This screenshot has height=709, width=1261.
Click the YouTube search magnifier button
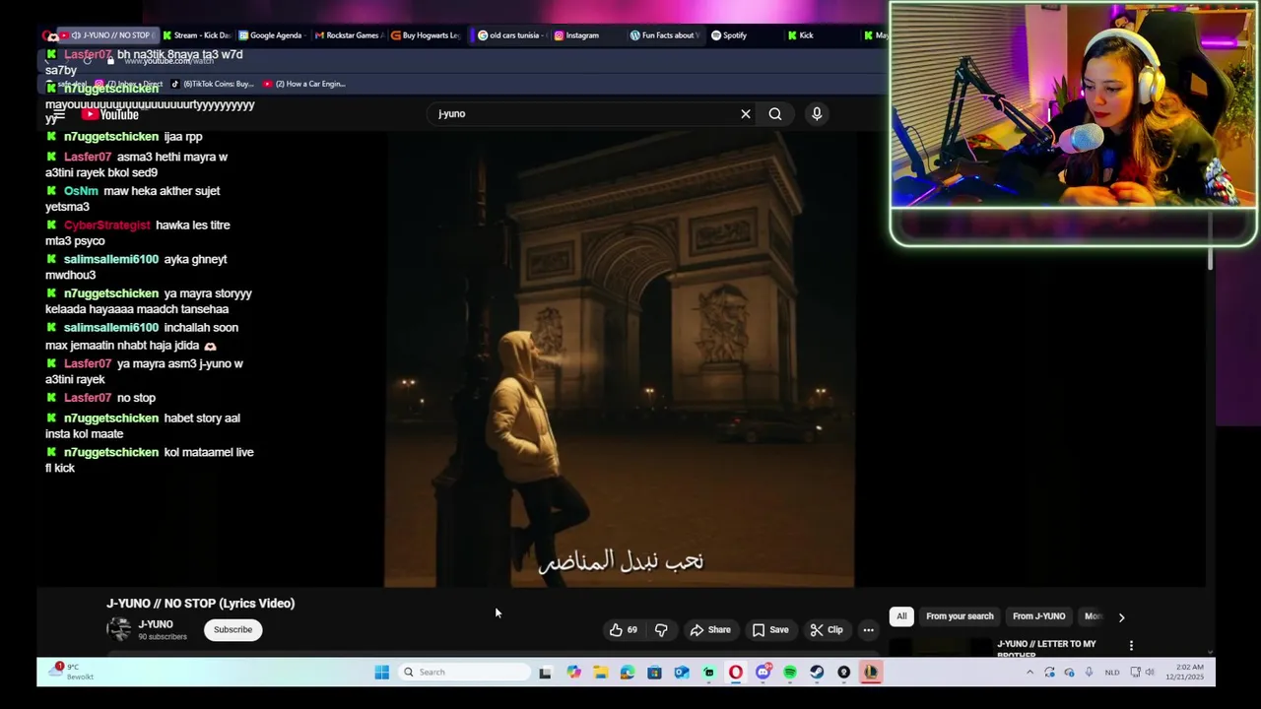pyautogui.click(x=775, y=114)
